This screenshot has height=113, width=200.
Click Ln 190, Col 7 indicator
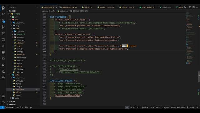tap(135, 107)
